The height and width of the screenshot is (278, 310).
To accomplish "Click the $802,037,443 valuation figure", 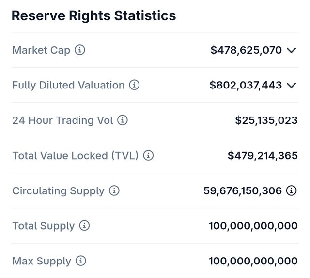I will tap(246, 85).
